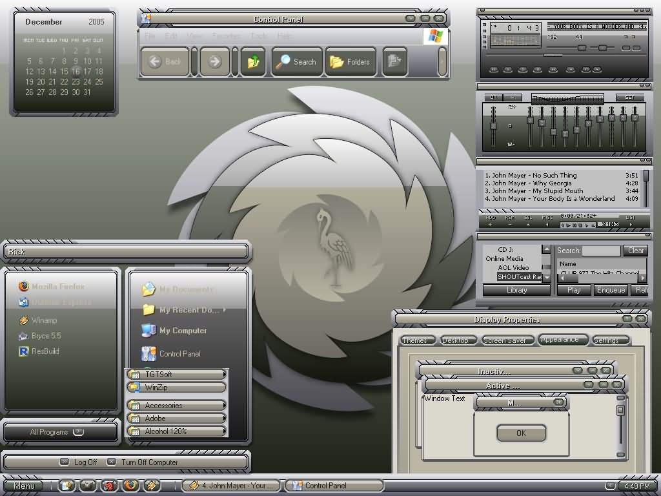Click the equalizer preamp slider

point(493,127)
